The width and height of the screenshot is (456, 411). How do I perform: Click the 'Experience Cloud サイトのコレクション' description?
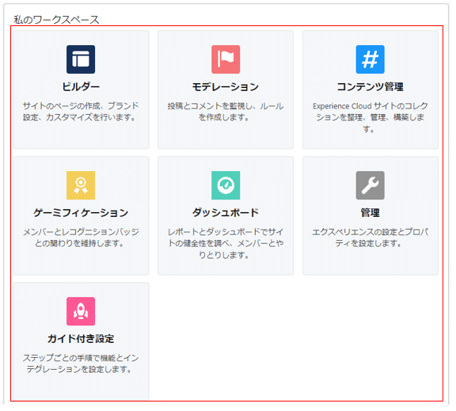point(370,117)
